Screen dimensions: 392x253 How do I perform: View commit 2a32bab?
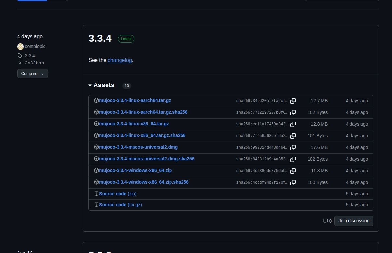tap(34, 63)
